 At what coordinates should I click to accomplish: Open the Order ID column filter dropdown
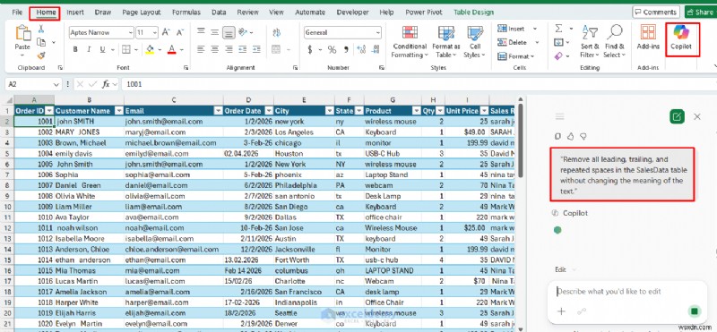(49, 111)
